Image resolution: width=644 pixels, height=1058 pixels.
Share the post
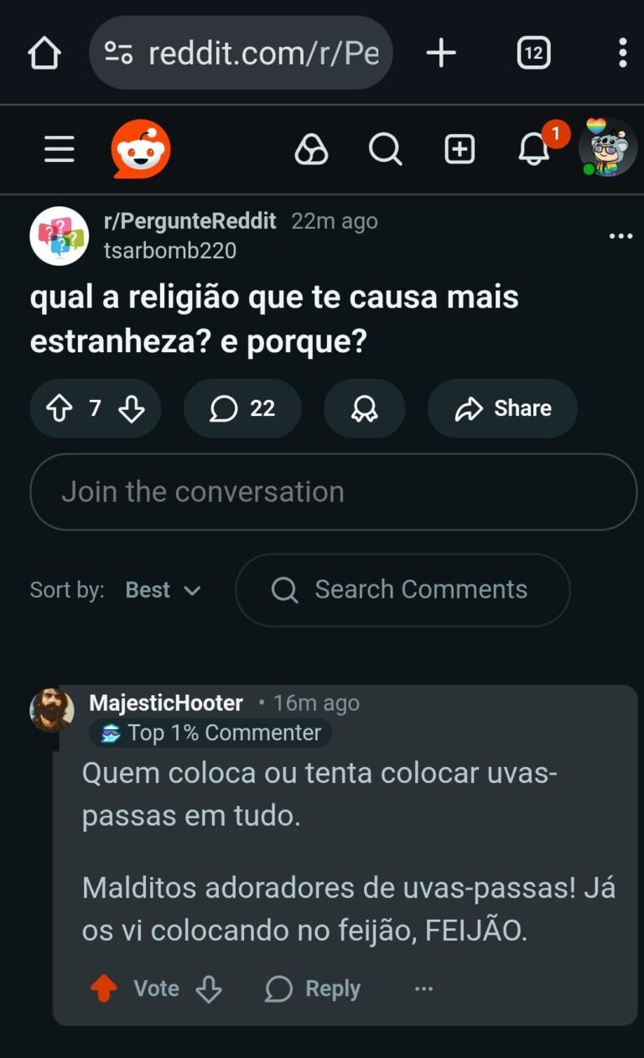502,408
